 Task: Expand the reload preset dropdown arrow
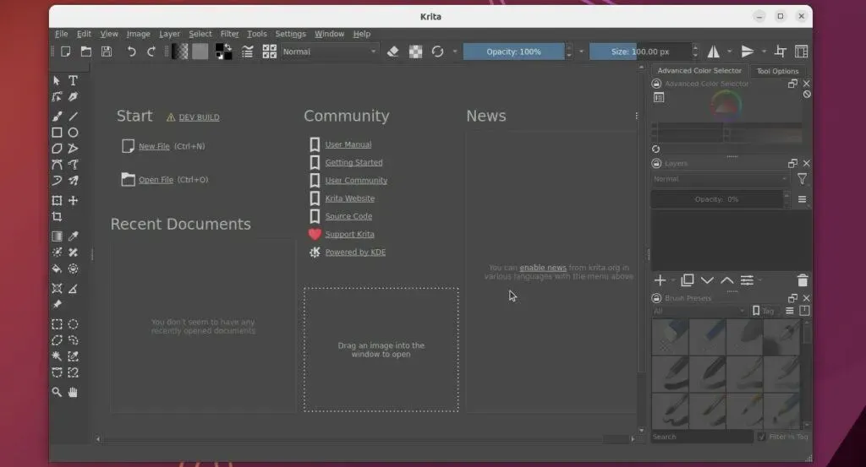(x=454, y=52)
